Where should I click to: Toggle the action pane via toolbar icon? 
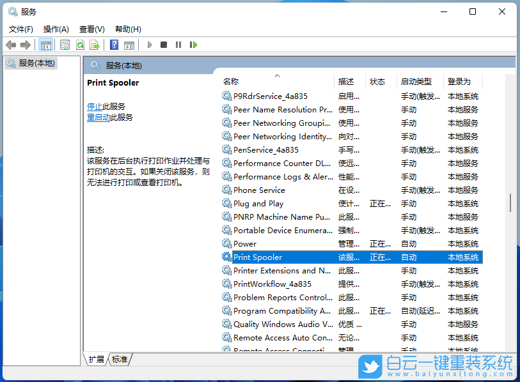point(130,45)
